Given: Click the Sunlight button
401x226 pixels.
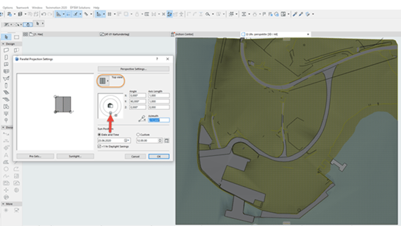Looking at the screenshot, I should (75, 156).
